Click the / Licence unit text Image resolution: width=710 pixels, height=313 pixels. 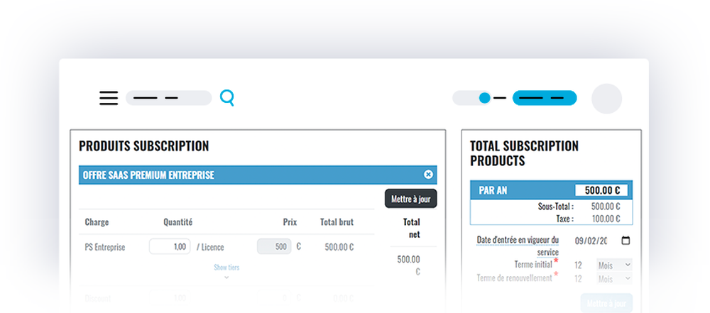210,247
